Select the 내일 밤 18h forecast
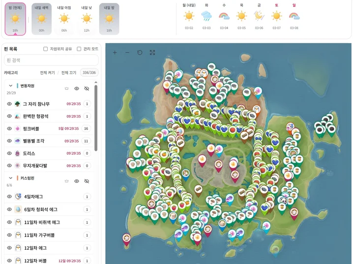The image size is (353, 264). point(109,19)
